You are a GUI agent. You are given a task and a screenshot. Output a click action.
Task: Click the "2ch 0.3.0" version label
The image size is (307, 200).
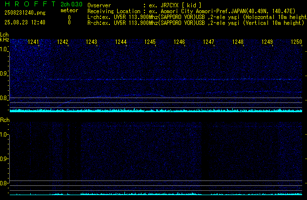coord(71,4)
